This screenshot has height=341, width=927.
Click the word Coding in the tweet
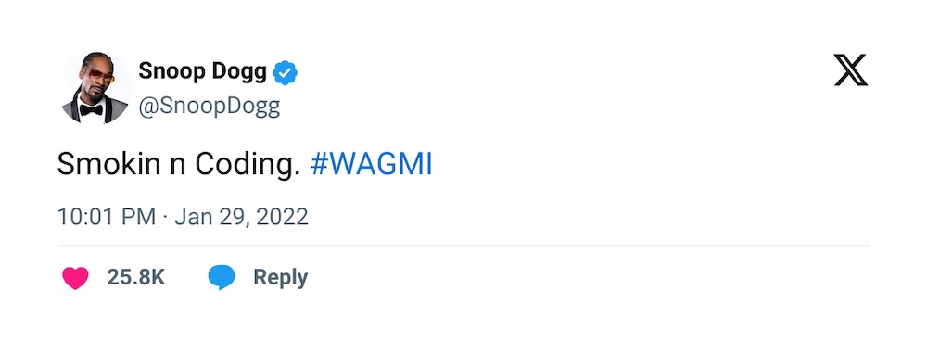click(x=244, y=166)
